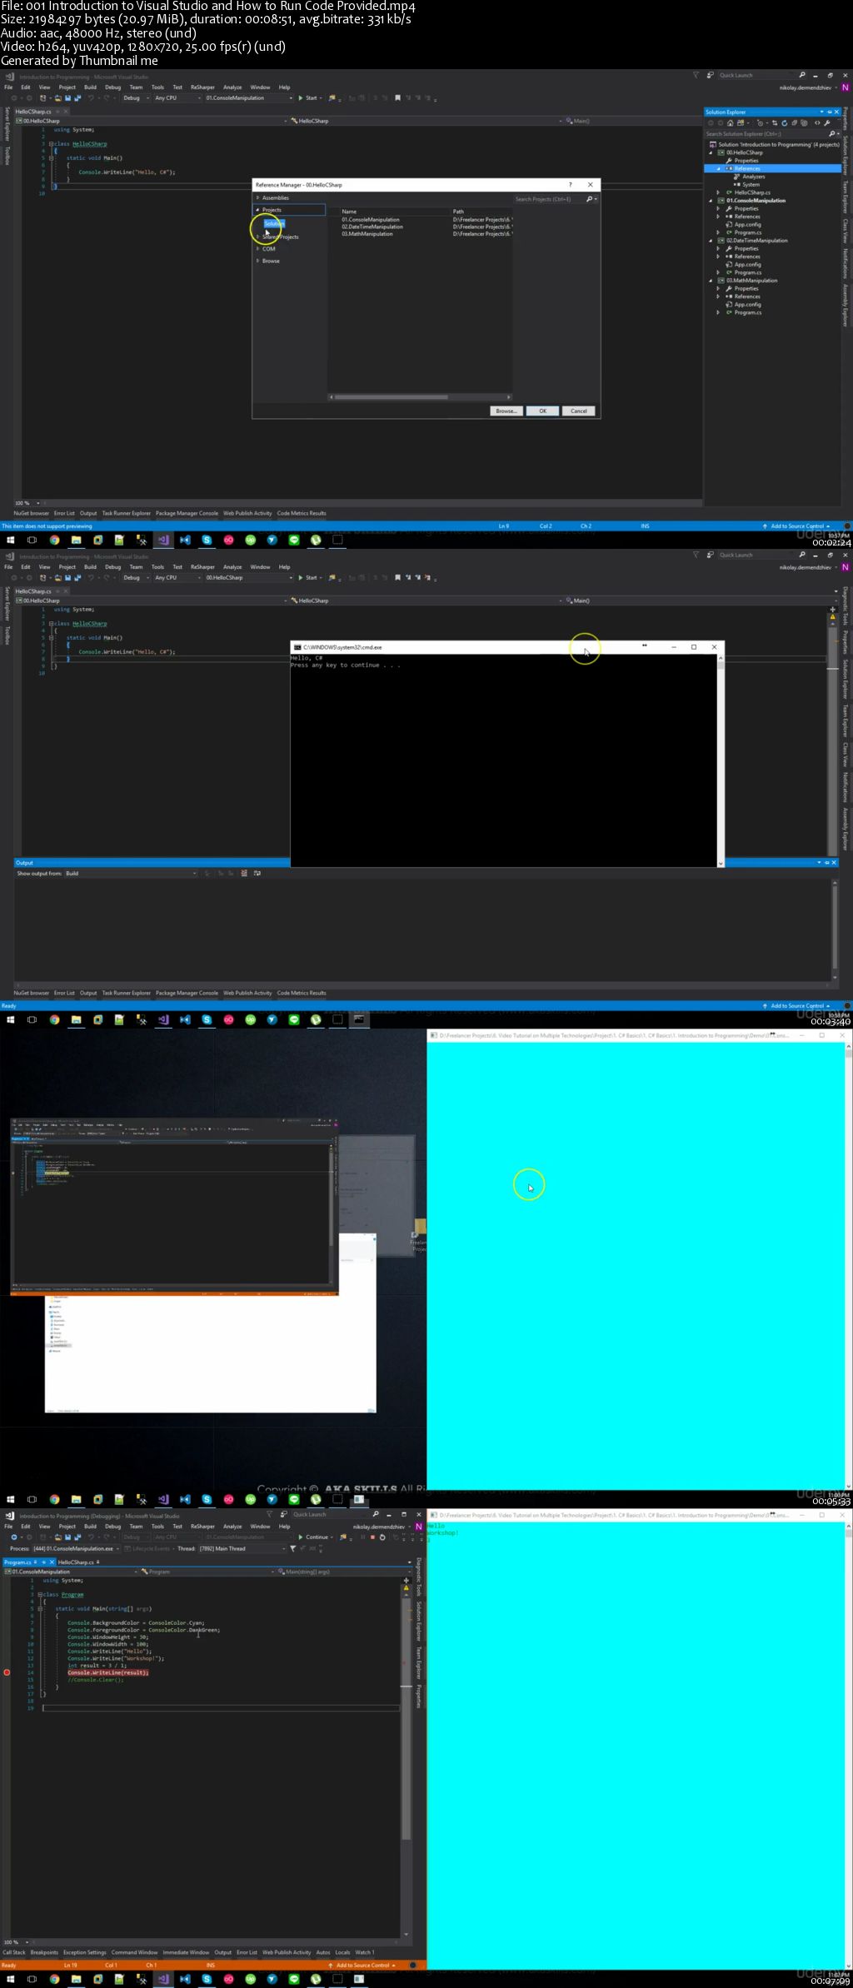Open the Call Stack tab
The image size is (853, 1988).
click(x=14, y=1952)
